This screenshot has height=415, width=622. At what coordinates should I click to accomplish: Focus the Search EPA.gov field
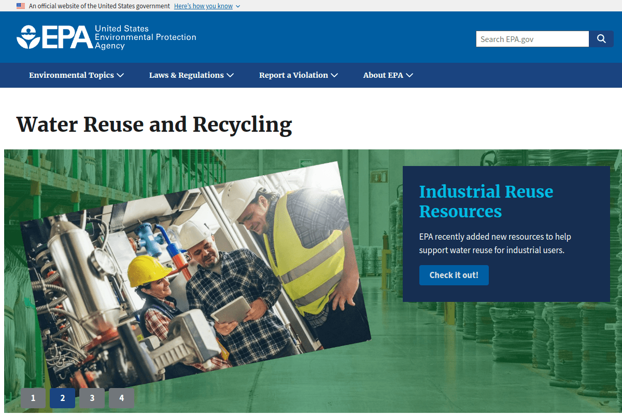point(532,39)
